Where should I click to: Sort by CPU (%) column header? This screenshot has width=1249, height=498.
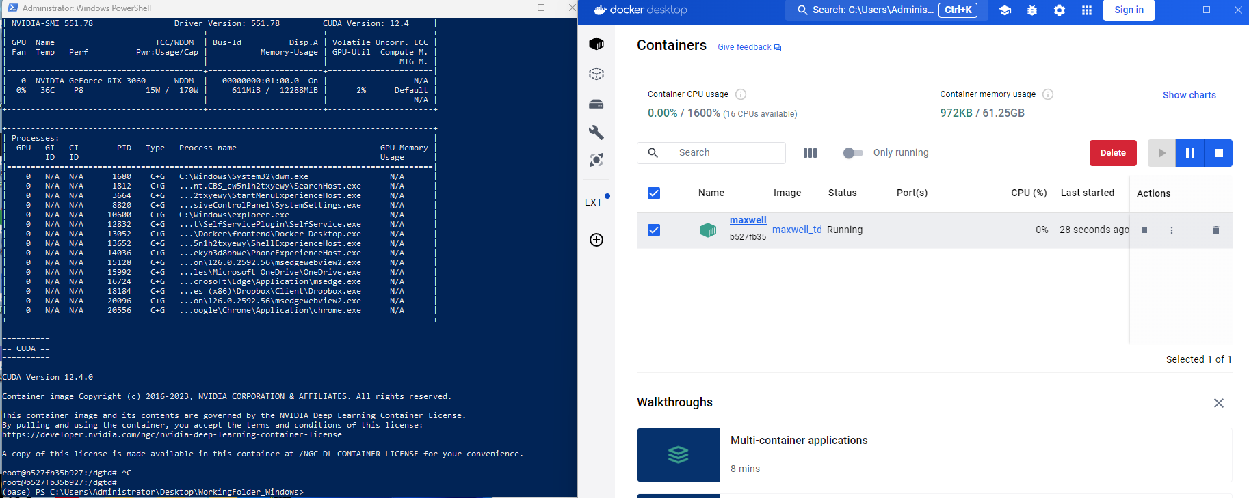tap(1029, 193)
